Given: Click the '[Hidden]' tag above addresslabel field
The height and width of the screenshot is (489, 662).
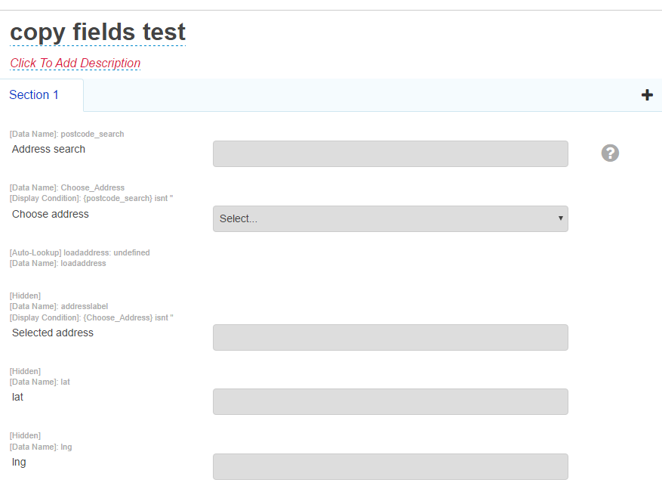Looking at the screenshot, I should [x=25, y=296].
